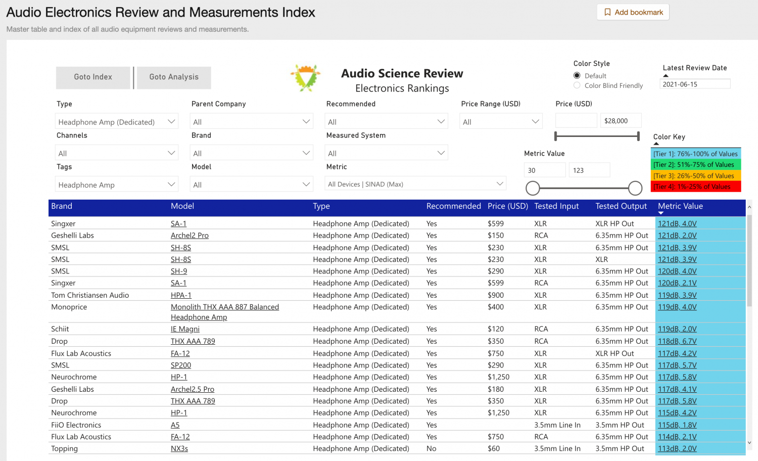Select the Default color style
Viewport: 758px width, 461px height.
[577, 75]
